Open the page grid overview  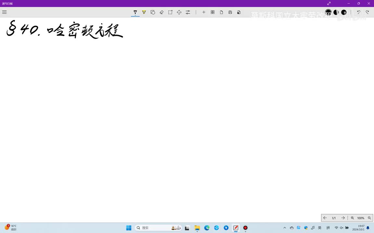click(213, 12)
